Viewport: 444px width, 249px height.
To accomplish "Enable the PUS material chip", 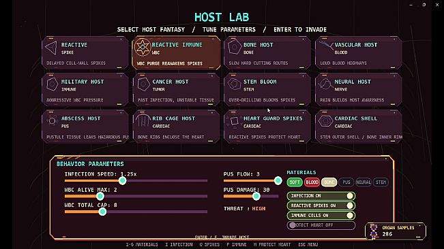I will (x=346, y=182).
